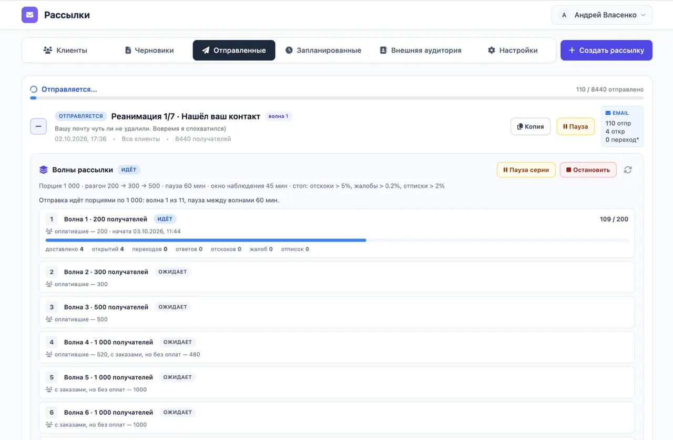Click the 109 / 200 counter in Волна 1
673x440 pixels.
(x=614, y=219)
